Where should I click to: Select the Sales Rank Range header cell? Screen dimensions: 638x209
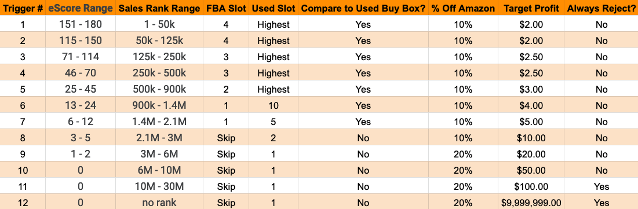(x=159, y=8)
